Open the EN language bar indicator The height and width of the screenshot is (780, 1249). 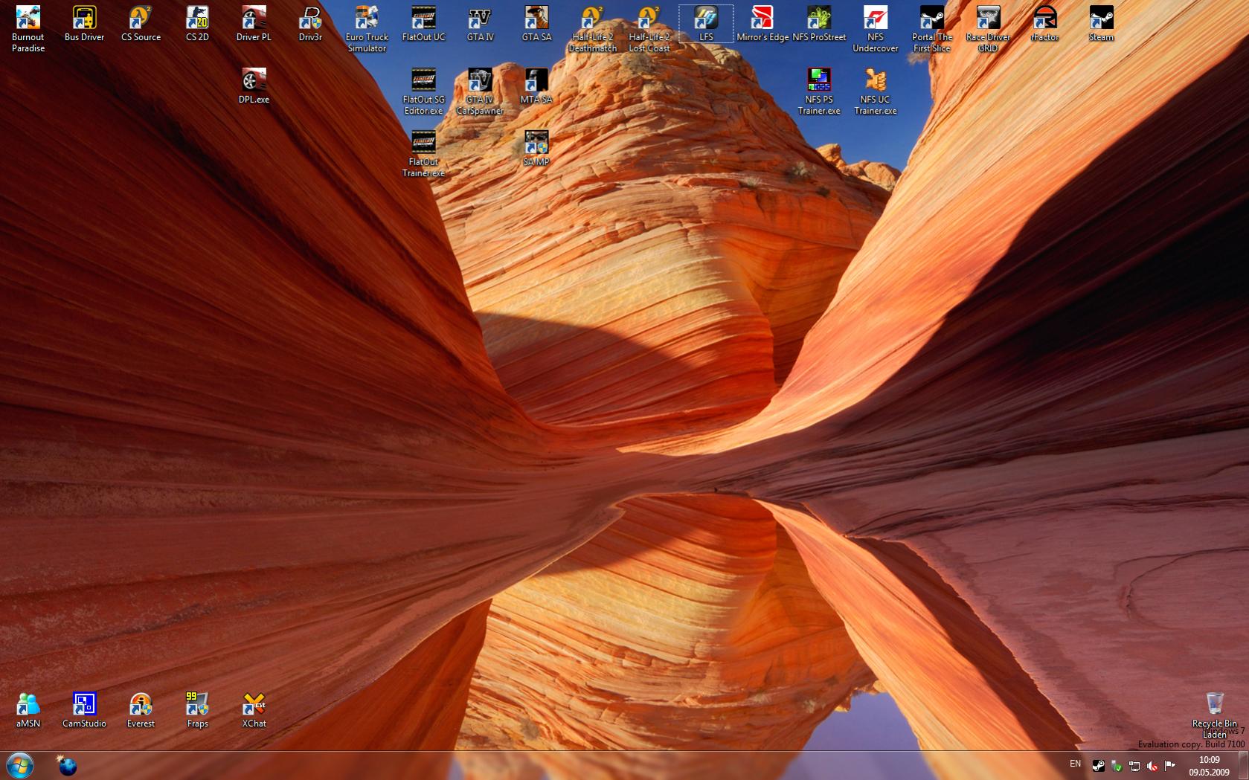click(1075, 764)
